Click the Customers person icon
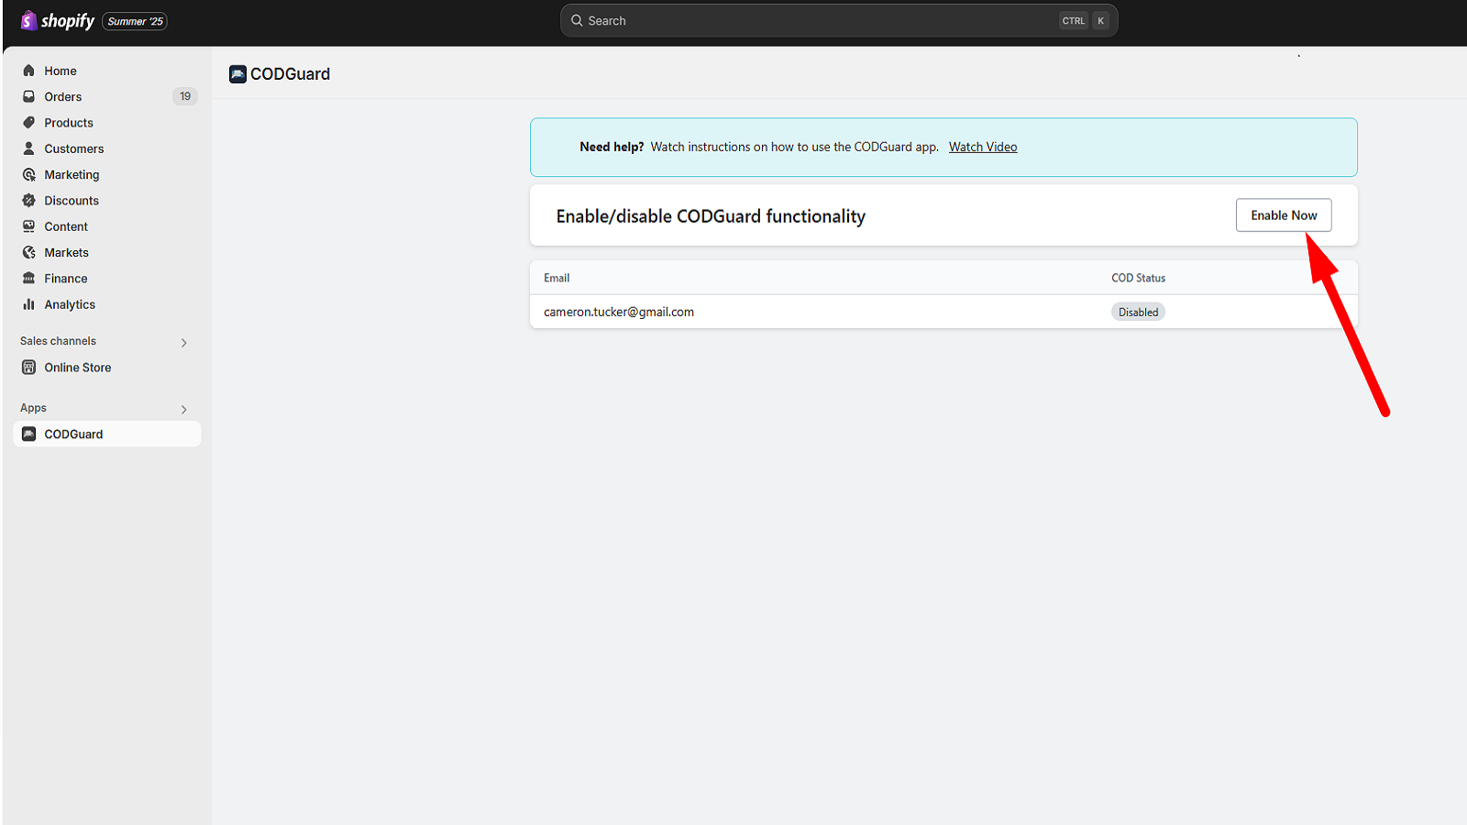The image size is (1467, 825). pos(28,148)
